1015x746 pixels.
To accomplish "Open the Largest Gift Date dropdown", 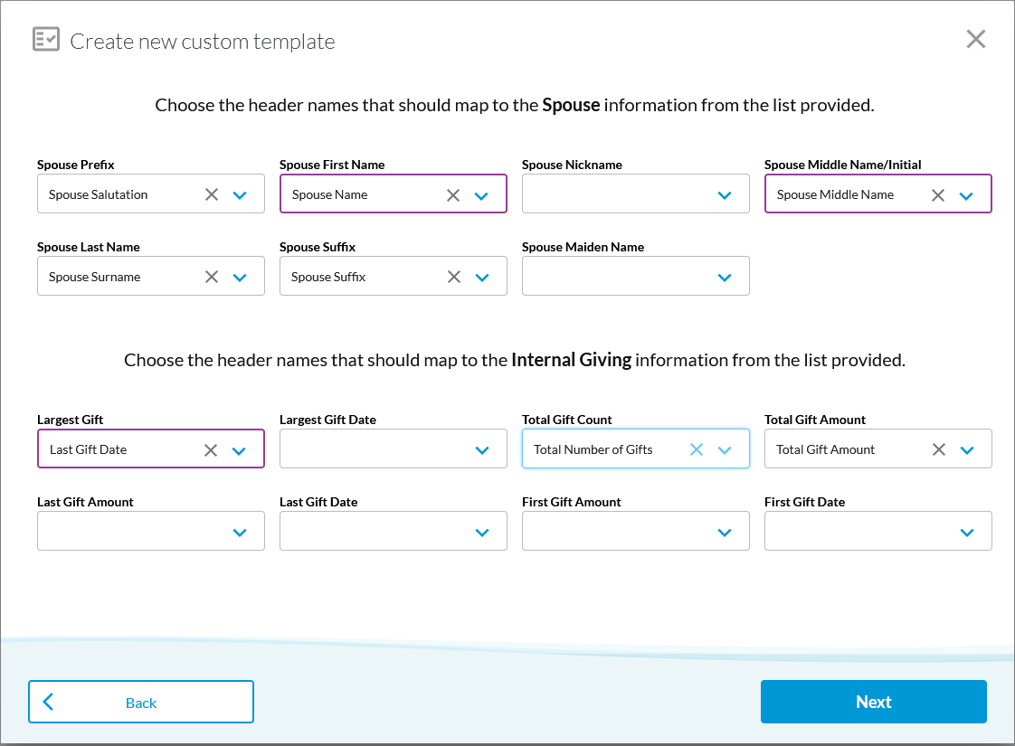I will (x=481, y=449).
